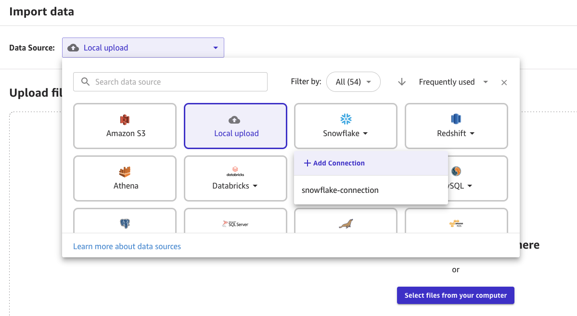
Task: Click the MySQL dolphin logo icon
Action: (456, 171)
